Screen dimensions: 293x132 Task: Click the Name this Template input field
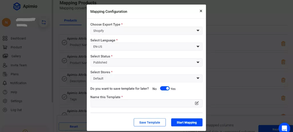pos(142,103)
